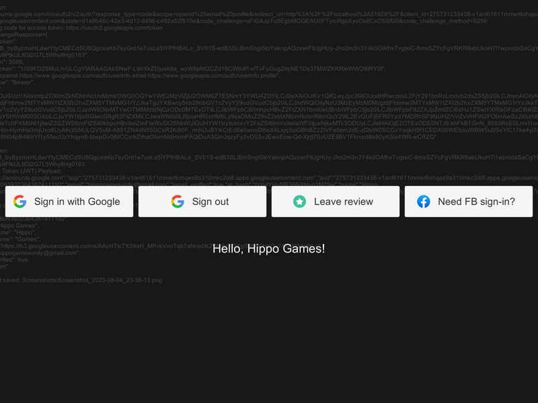Click the 3599 expires value log line
The height and width of the screenshot is (403, 538).
(12, 62)
